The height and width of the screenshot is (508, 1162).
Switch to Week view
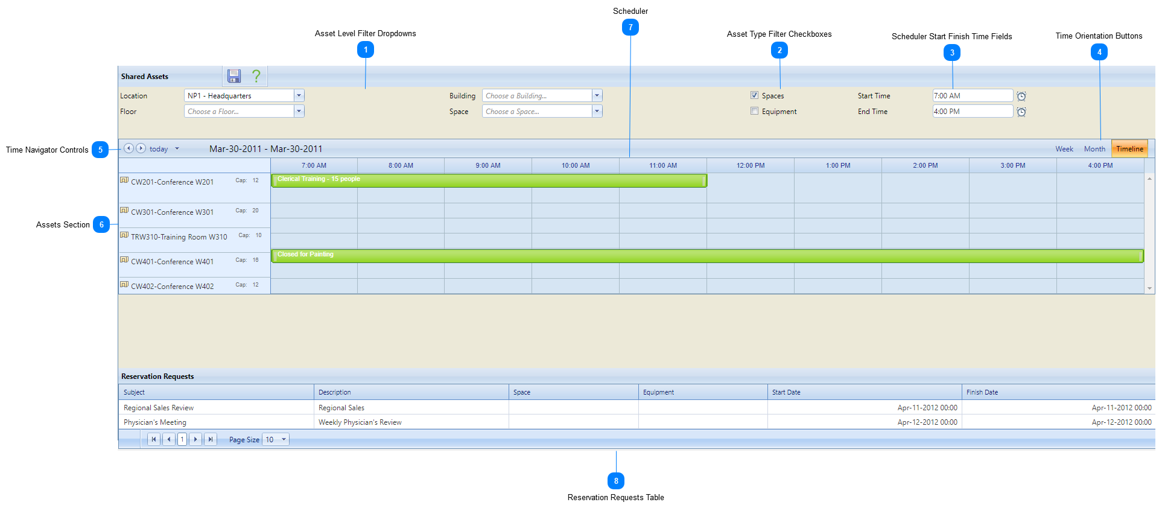point(1064,149)
